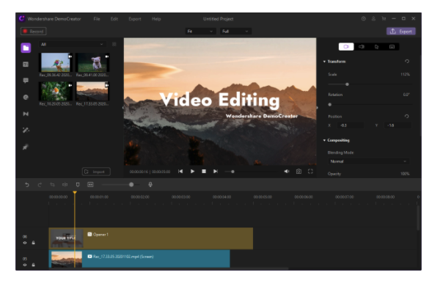Select the Rec_09.41.00 pig thumbnail
The width and height of the screenshot is (429, 286).
click(x=92, y=62)
